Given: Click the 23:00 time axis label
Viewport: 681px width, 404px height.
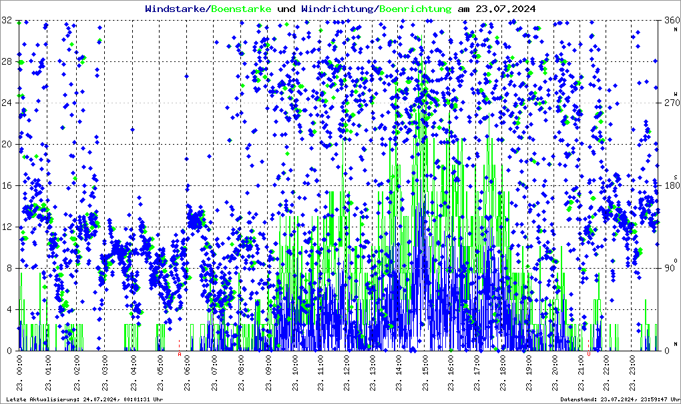Looking at the screenshot, I should (633, 373).
